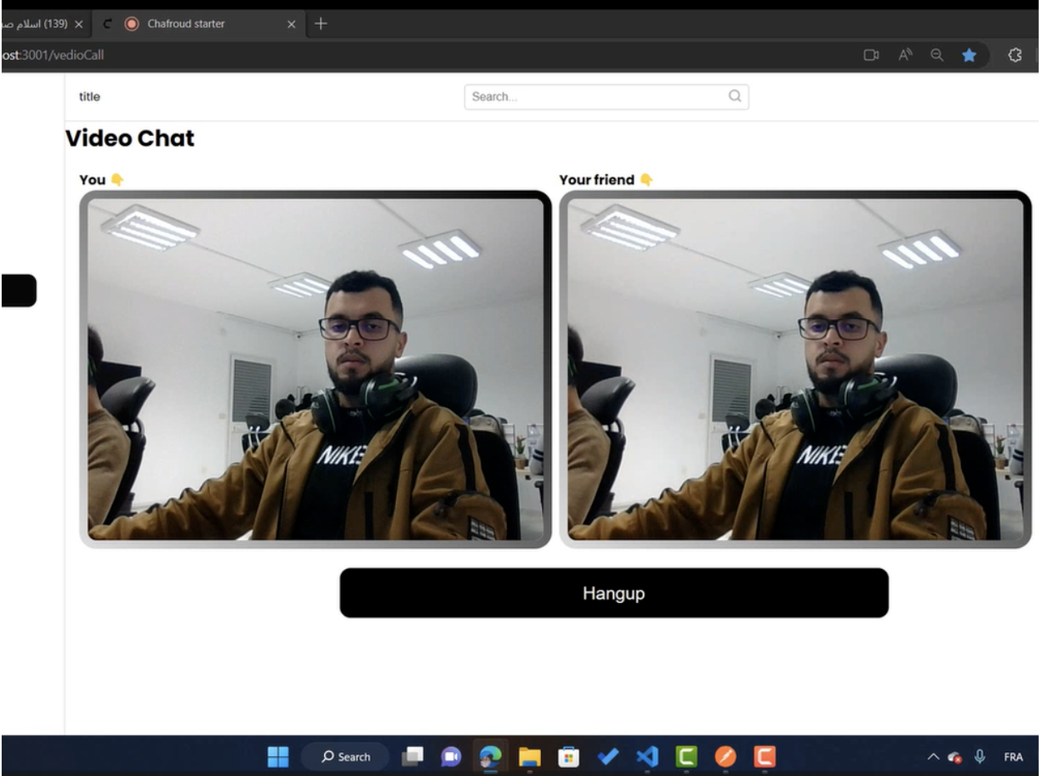Open the green Camtasia taskbar icon
Image resolution: width=1042 pixels, height=776 pixels.
(x=685, y=757)
